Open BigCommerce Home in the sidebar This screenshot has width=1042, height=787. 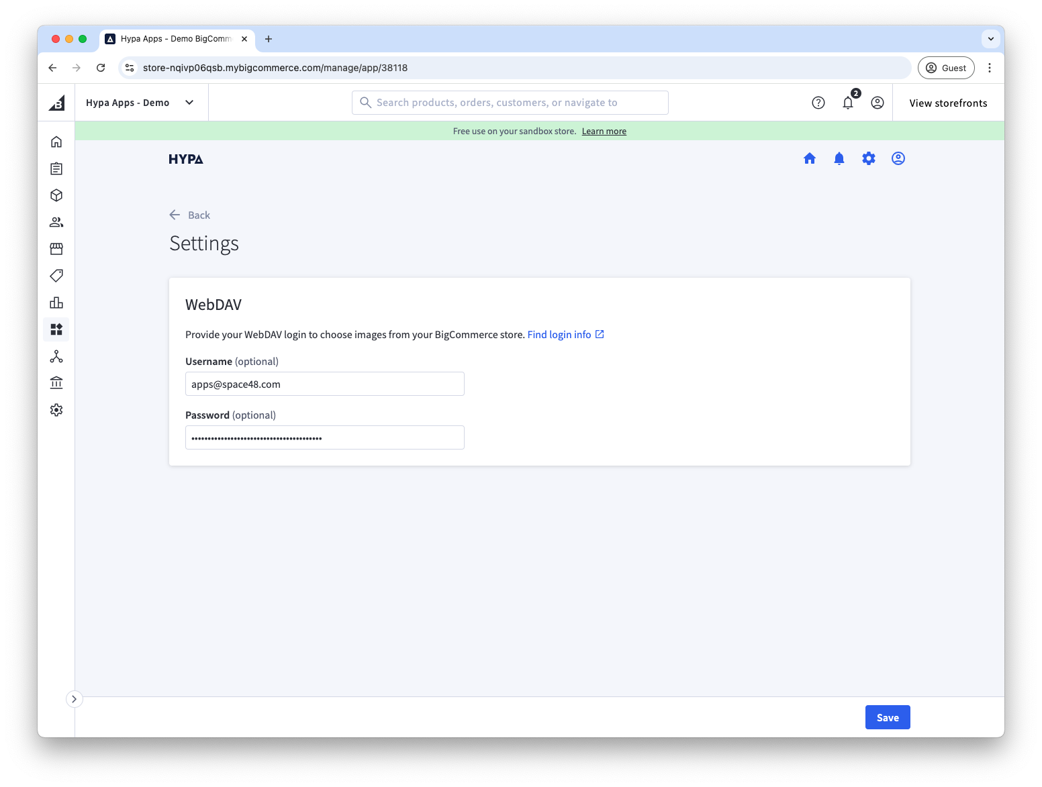point(56,142)
